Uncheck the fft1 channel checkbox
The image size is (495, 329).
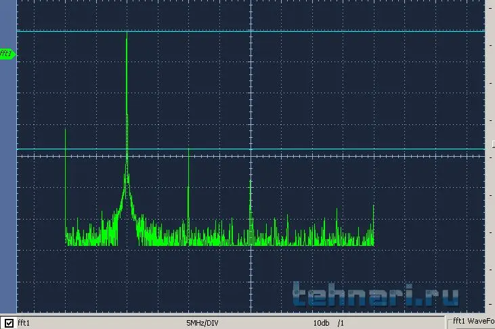pos(9,323)
